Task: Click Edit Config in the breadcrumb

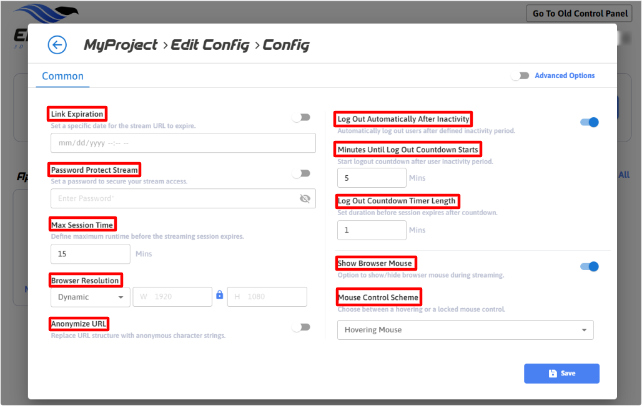Action: coord(210,45)
